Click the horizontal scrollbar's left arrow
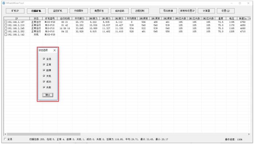255x144 pixels. coord(5,134)
